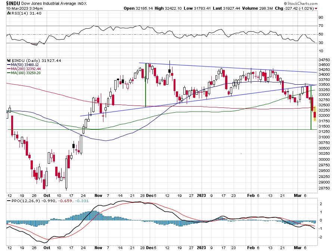Click the MA(50) 33480.12 legend text
The width and height of the screenshot is (336, 251).
tap(25, 65)
